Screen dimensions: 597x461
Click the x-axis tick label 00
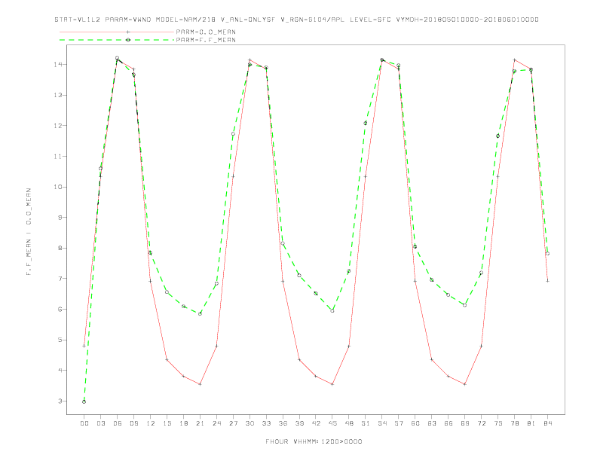click(84, 423)
